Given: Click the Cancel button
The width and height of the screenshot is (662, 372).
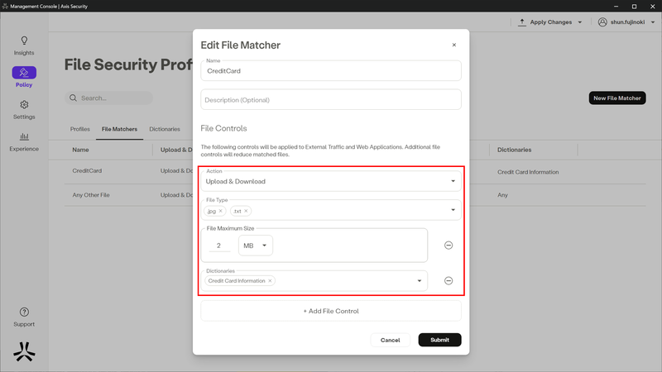Looking at the screenshot, I should point(390,340).
